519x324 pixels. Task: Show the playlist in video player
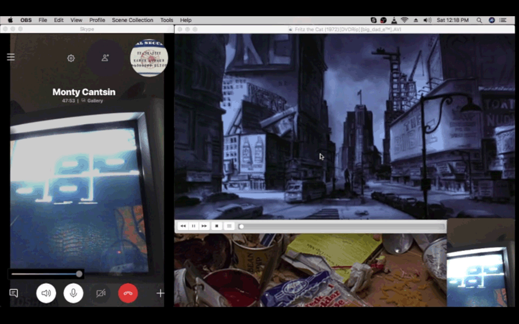229,226
